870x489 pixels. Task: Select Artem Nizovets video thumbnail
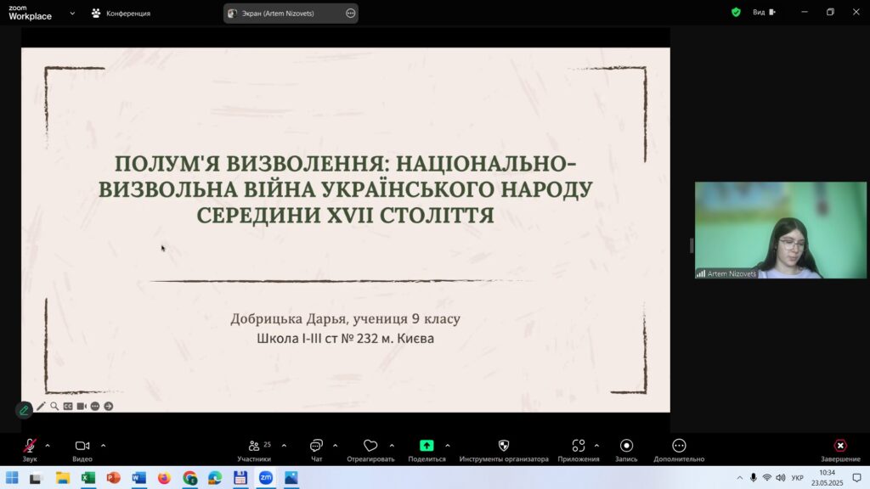780,230
